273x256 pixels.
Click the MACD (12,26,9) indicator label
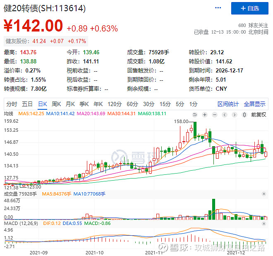[21, 223]
